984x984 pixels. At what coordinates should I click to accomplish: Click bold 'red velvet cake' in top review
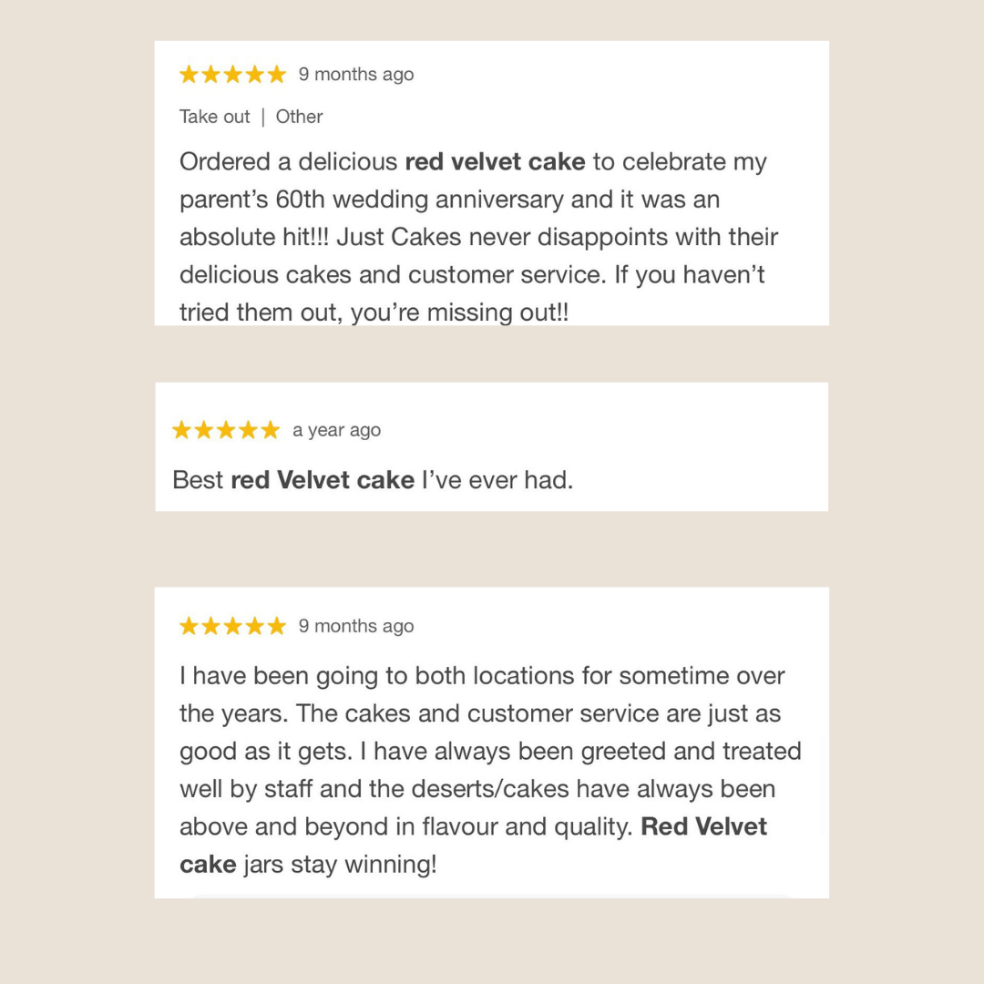(495, 162)
